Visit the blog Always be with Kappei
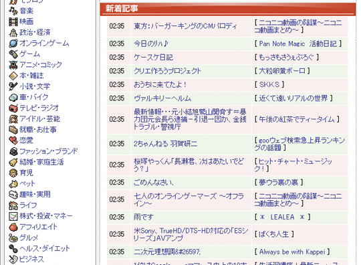 pyautogui.click(x=292, y=252)
